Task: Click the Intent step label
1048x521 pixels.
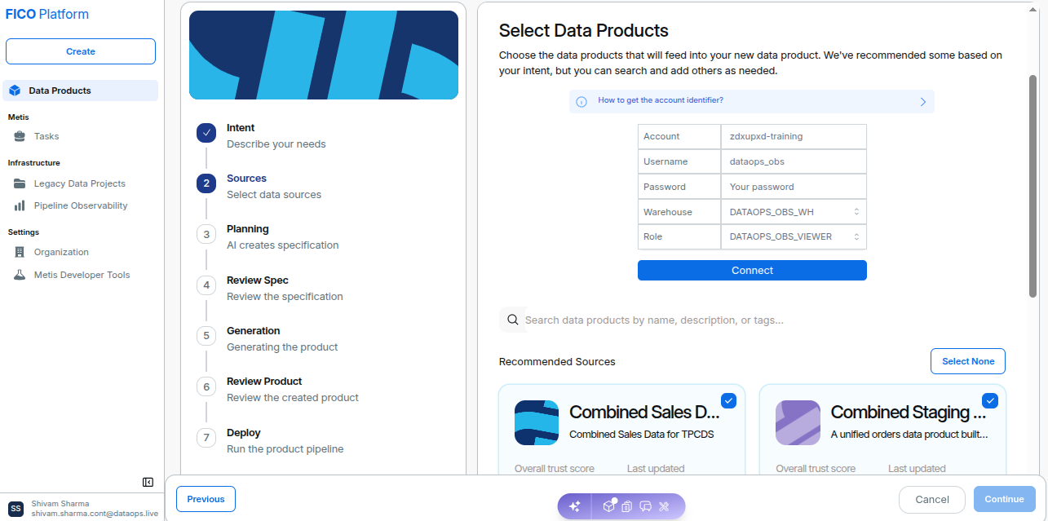Action: point(241,128)
